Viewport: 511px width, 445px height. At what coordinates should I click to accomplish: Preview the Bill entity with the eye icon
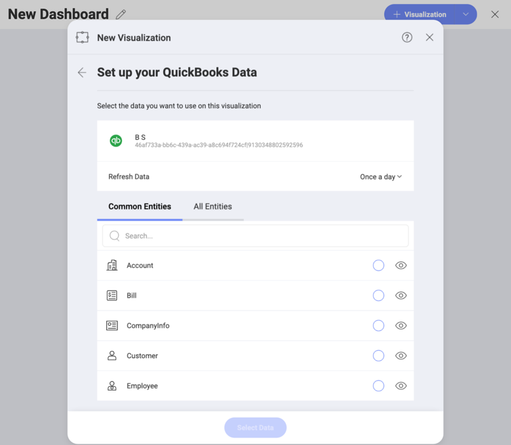coord(401,296)
